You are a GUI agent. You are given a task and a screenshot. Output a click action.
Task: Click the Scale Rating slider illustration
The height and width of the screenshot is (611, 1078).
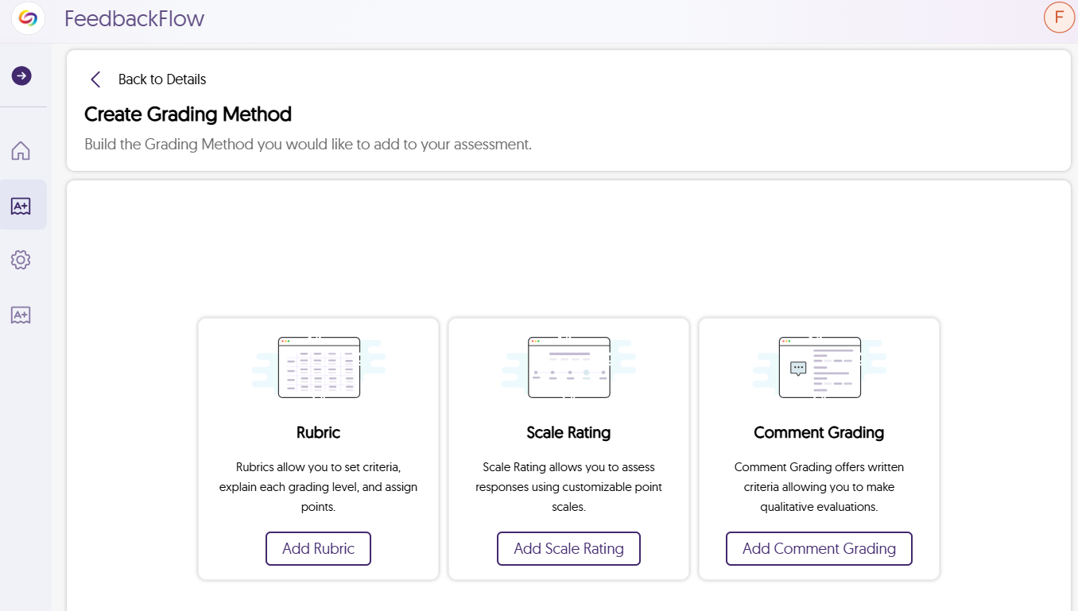569,367
